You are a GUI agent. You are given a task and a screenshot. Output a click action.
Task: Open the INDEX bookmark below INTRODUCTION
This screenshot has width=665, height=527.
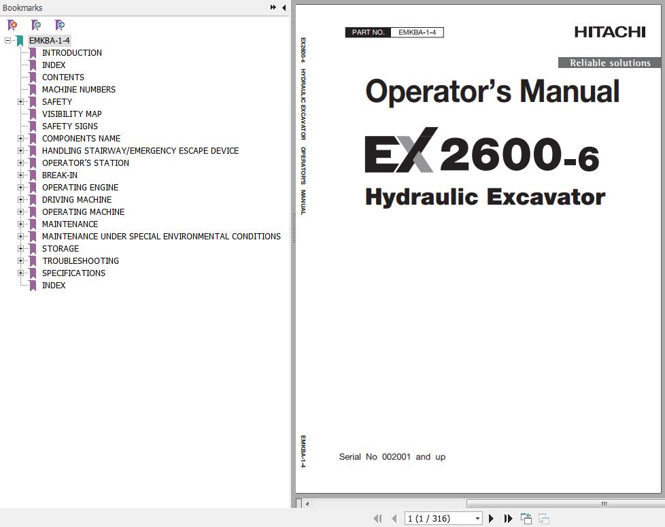54,65
